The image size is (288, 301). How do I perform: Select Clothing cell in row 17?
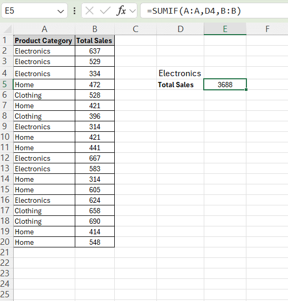click(44, 211)
